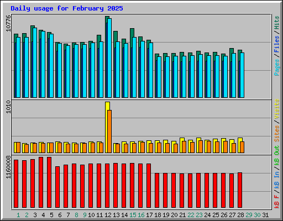The width and height of the screenshot is (283, 221).
Task: Click day label 30 on the x-axis
Action: pos(257,215)
